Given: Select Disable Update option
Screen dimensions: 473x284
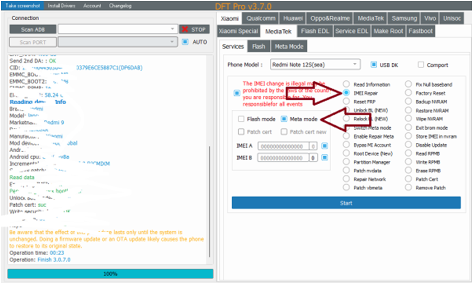Looking at the screenshot, I should [409, 145].
